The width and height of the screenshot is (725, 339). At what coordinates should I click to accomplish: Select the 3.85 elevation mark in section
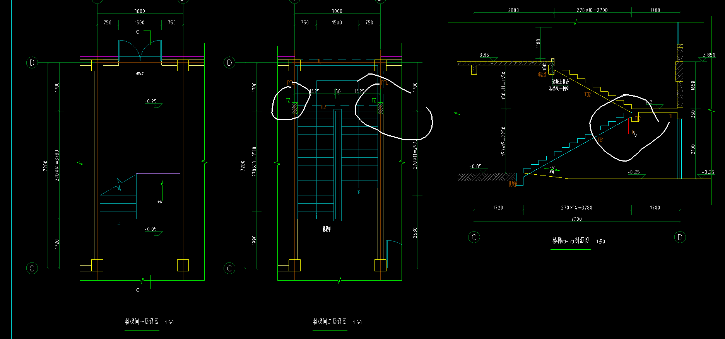coord(484,55)
